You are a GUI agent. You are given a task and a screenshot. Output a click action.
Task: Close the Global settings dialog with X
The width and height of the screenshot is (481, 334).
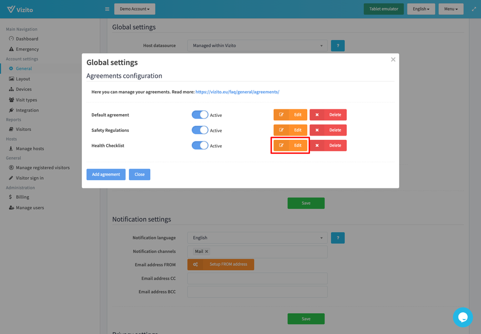click(x=393, y=60)
